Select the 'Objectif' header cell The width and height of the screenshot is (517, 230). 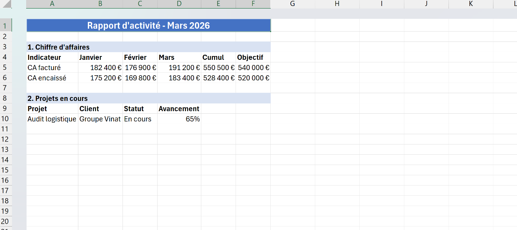click(253, 57)
